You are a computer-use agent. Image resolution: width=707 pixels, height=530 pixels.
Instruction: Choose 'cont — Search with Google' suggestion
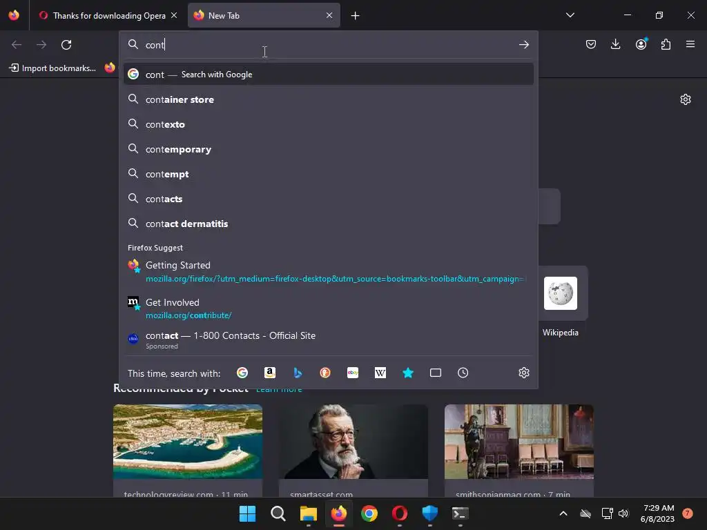pos(328,75)
